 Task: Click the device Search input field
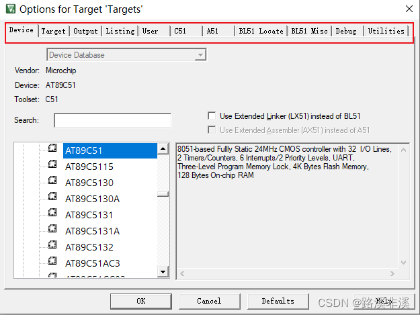(112, 120)
